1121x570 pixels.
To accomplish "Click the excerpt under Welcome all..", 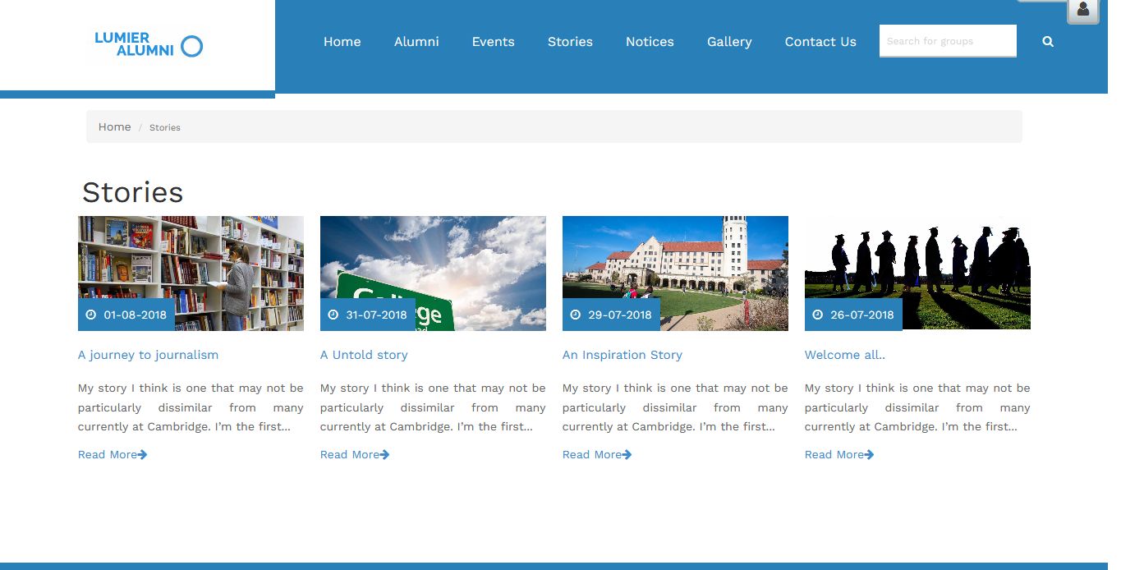I will click(x=917, y=407).
